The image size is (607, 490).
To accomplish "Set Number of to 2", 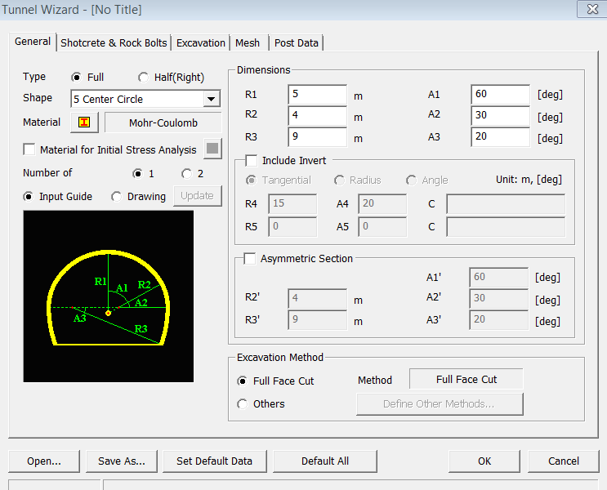I will 187,173.
